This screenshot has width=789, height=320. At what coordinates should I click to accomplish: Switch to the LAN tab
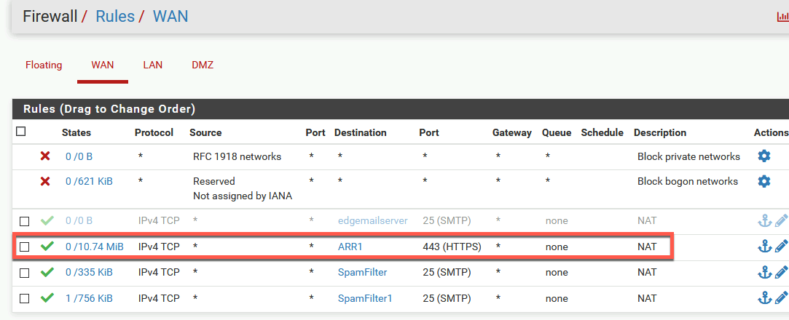(x=152, y=65)
